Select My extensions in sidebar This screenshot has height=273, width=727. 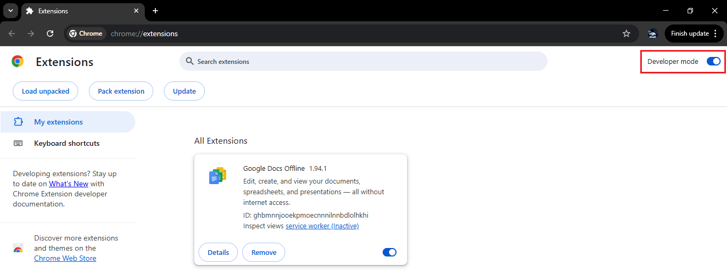pyautogui.click(x=59, y=122)
